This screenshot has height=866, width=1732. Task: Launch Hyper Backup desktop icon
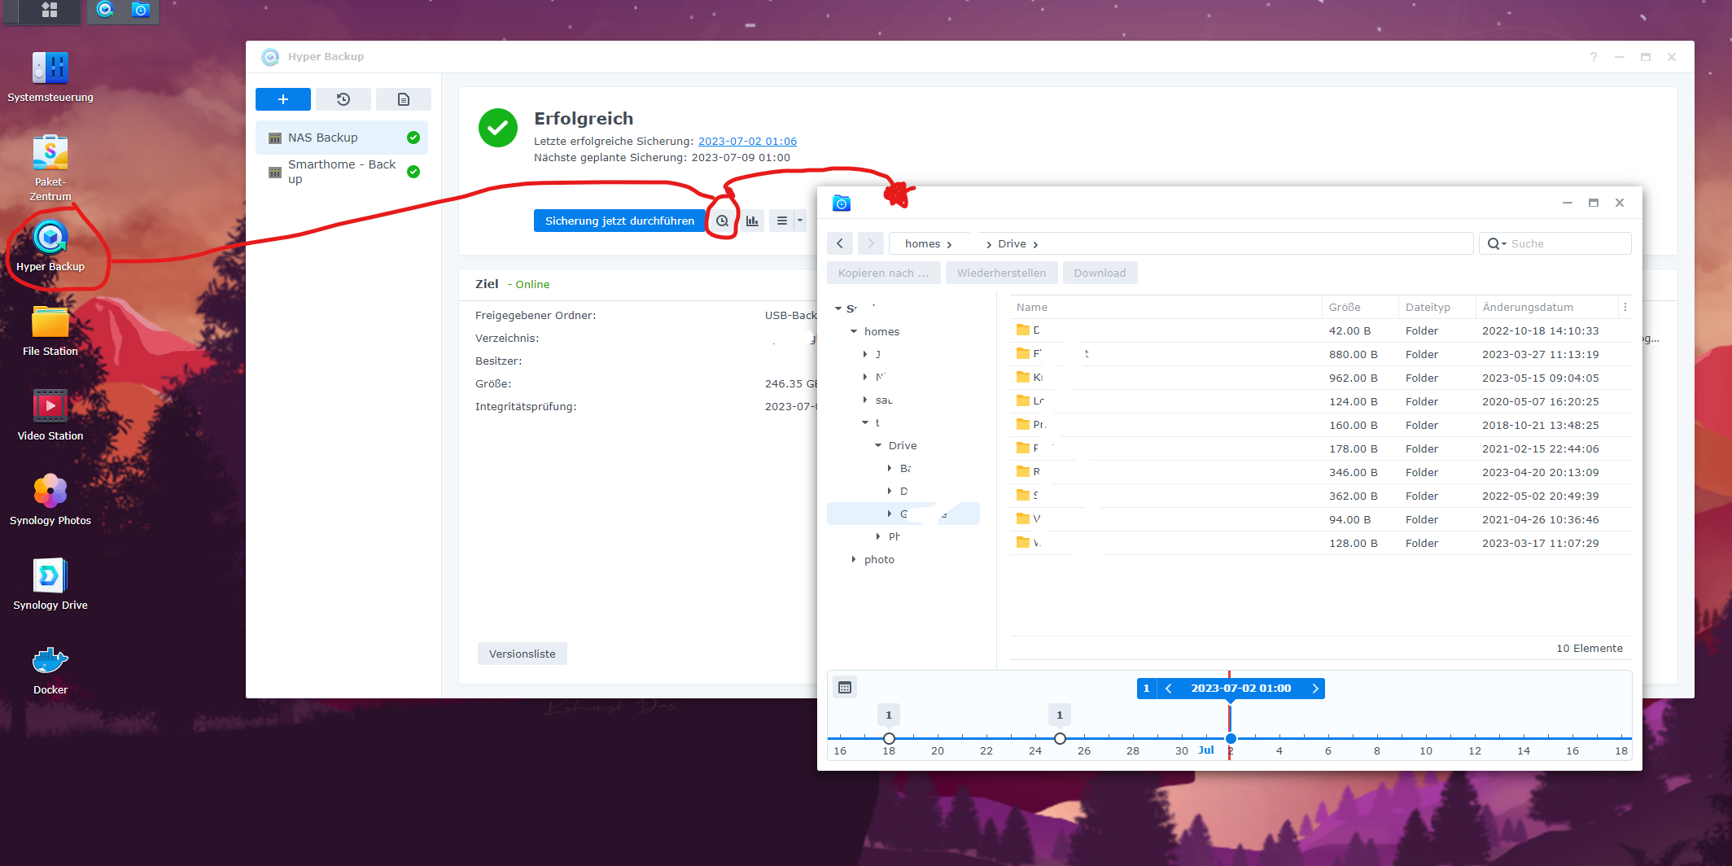coord(50,244)
